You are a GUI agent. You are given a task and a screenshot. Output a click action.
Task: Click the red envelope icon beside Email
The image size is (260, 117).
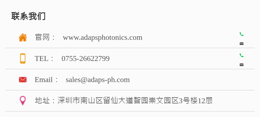(x=23, y=80)
